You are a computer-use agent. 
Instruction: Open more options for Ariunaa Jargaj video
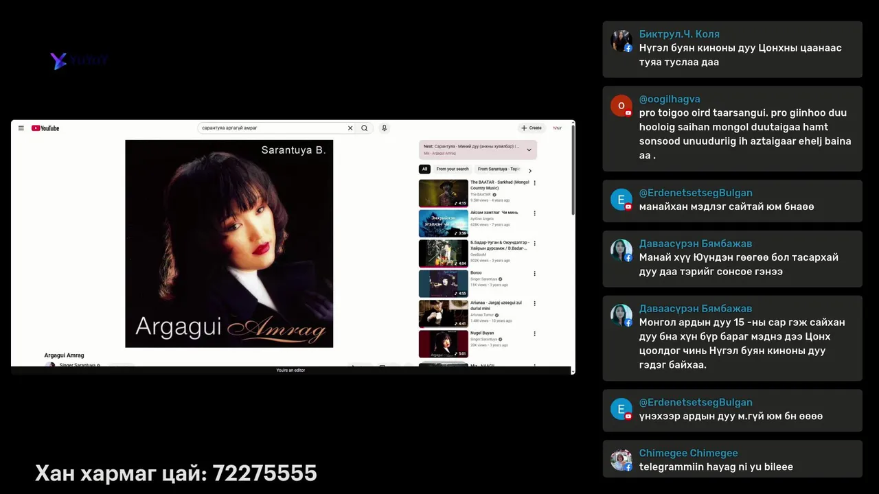click(x=535, y=304)
